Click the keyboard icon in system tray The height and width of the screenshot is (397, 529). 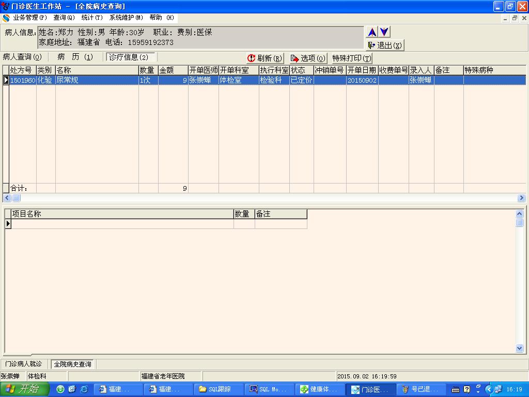click(456, 390)
